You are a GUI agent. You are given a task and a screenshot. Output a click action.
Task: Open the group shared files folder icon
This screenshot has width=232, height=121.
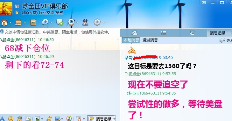click(18, 22)
